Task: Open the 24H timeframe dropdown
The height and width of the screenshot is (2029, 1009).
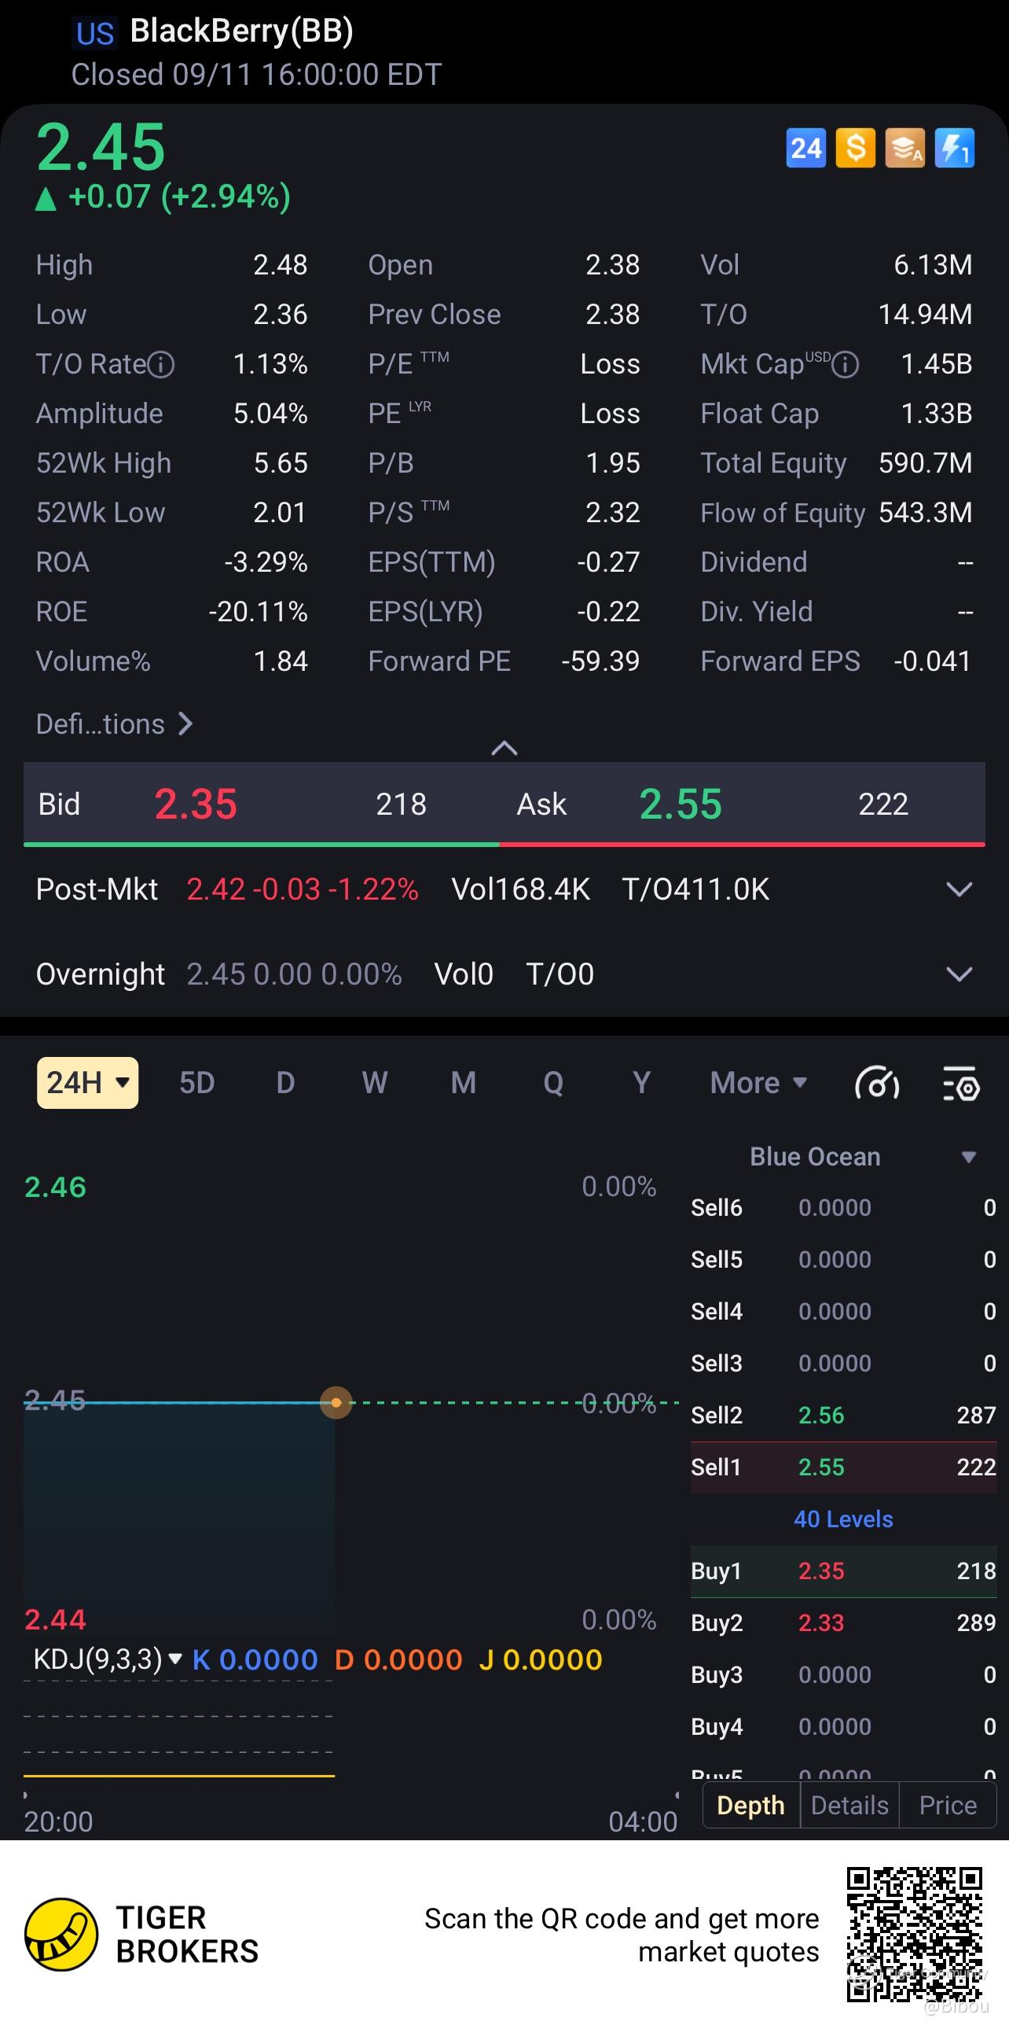Action: [87, 1083]
